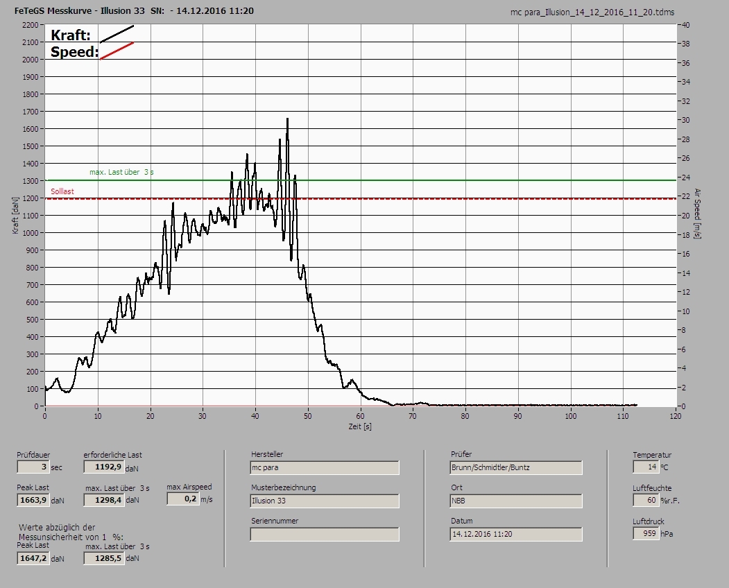
Task: Click the Kraft [daN] axis label
Action: click(15, 215)
